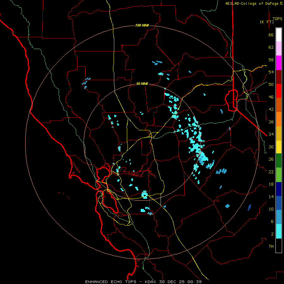Pick the dark green legend swatch
The width and height of the screenshot is (284, 284).
(279, 161)
